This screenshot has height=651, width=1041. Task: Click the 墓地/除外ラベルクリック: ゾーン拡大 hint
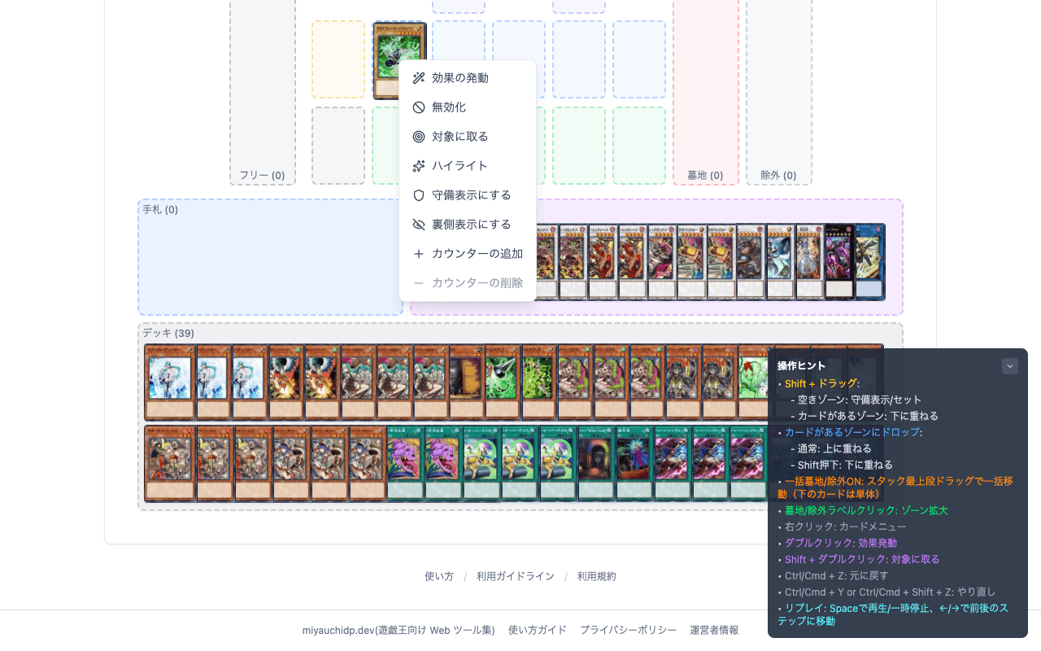[866, 510]
